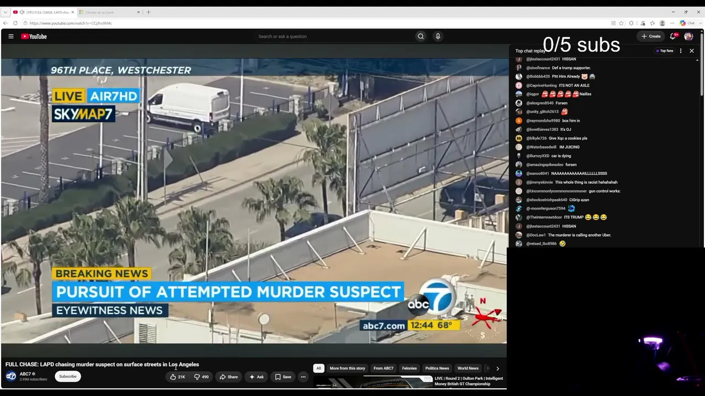
Task: Like the video with thumbs up
Action: (177, 377)
